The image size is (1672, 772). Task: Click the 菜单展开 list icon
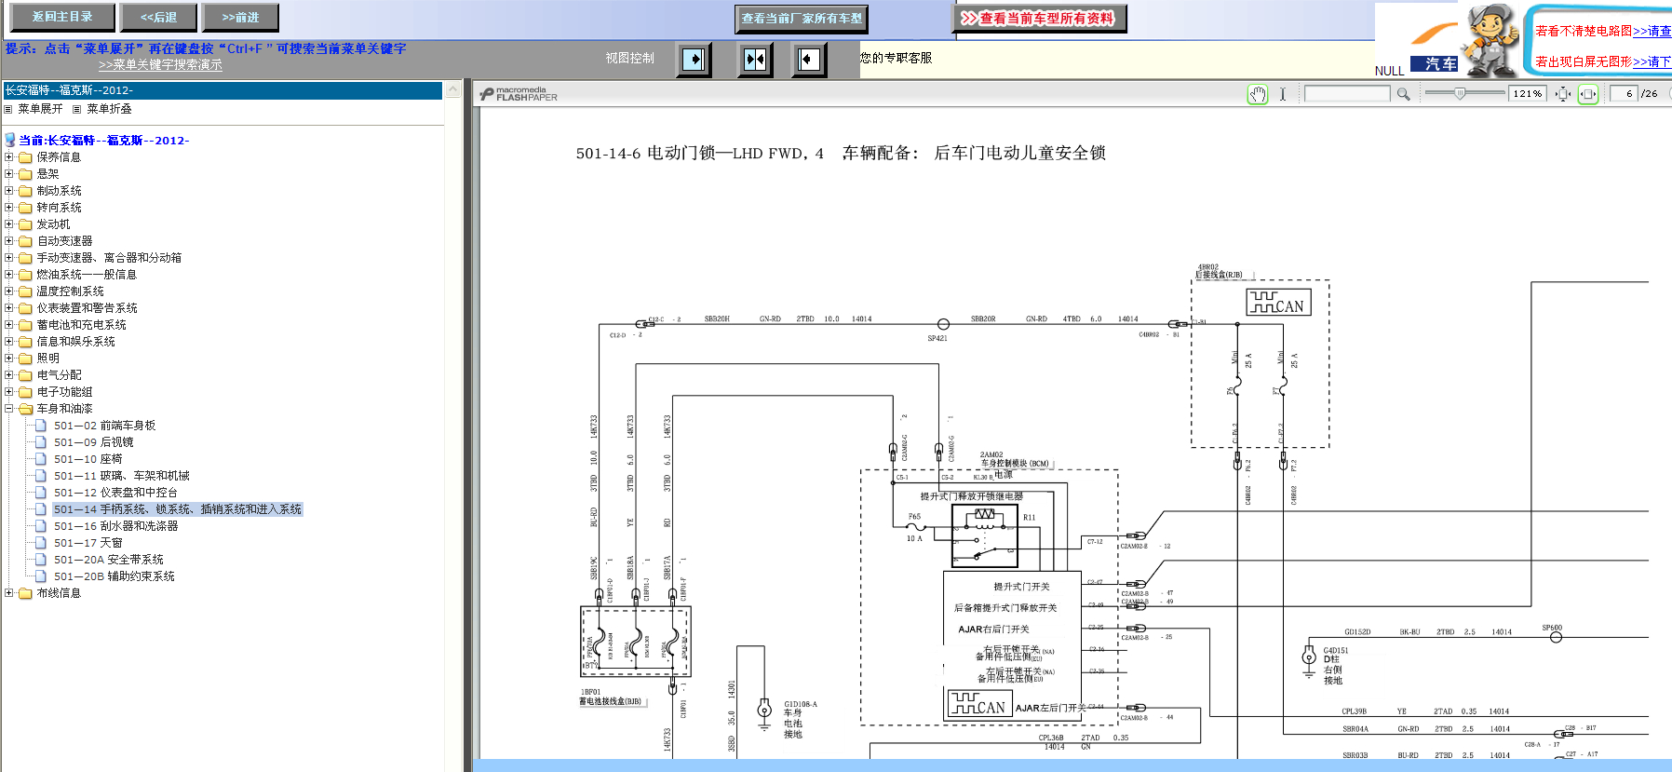point(8,109)
